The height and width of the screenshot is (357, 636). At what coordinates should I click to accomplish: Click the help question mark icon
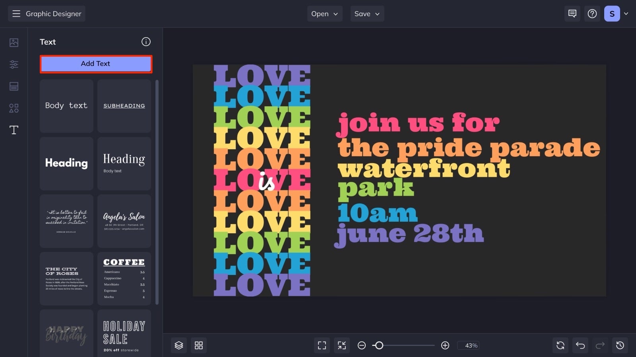[x=592, y=13]
